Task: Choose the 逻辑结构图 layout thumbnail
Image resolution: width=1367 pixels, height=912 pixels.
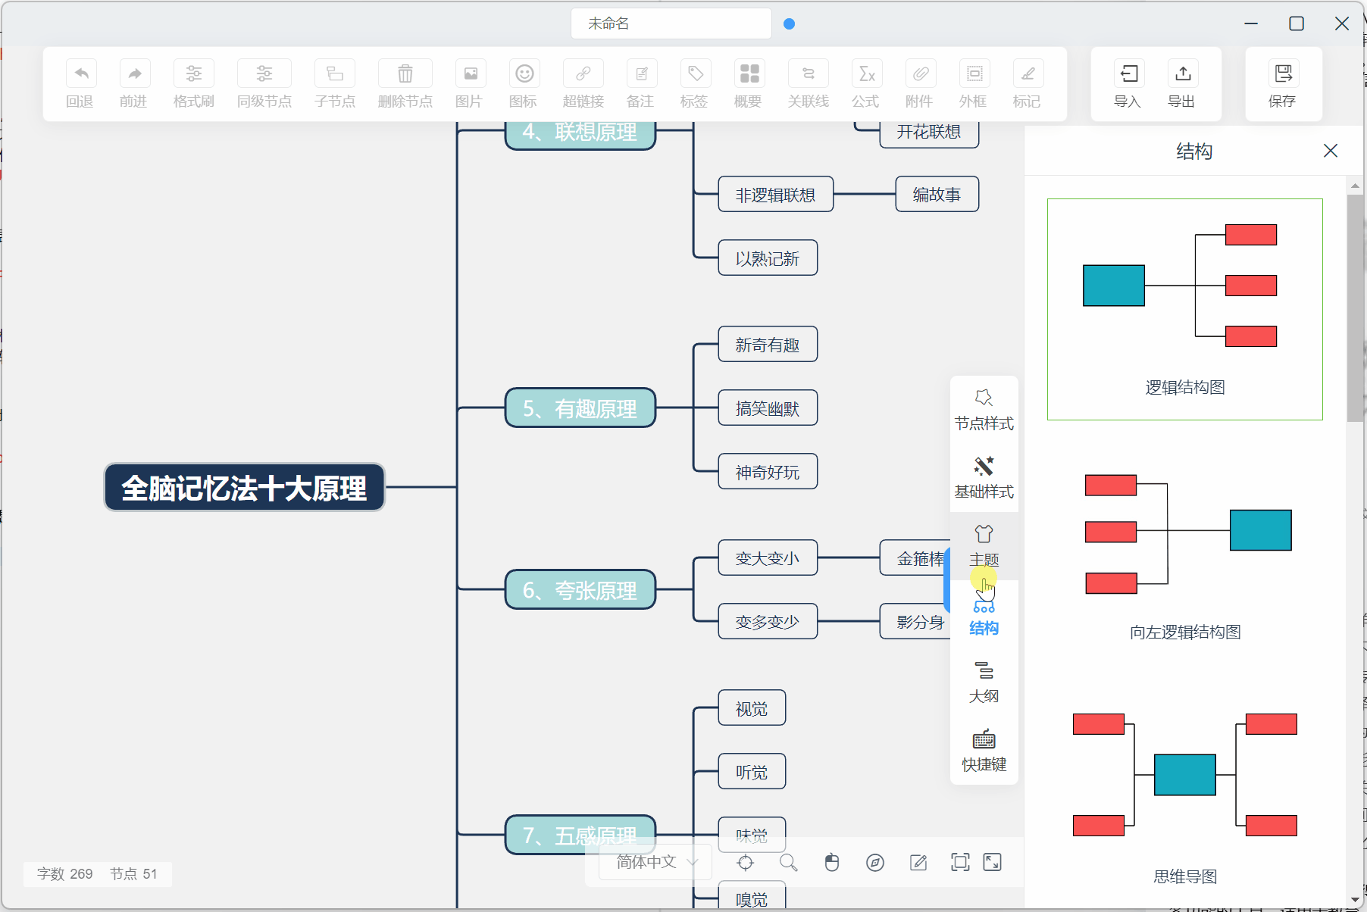Action: click(1185, 309)
